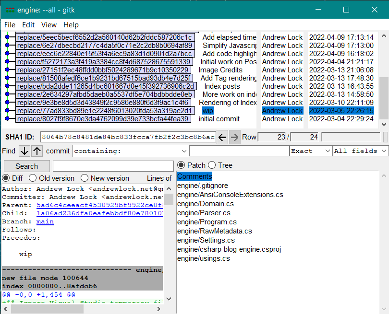389x314 pixels.
Task: Click up arrow of diff pane scrollbar
Action: (x=169, y=189)
